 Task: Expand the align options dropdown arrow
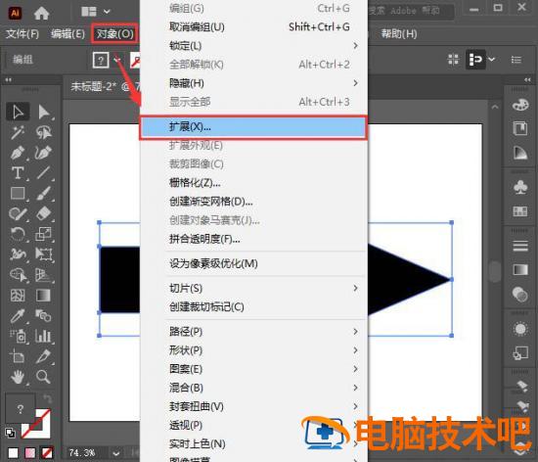(x=492, y=60)
